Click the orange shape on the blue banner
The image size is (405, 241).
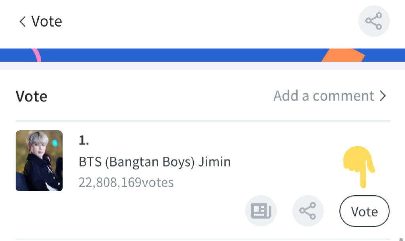click(343, 55)
